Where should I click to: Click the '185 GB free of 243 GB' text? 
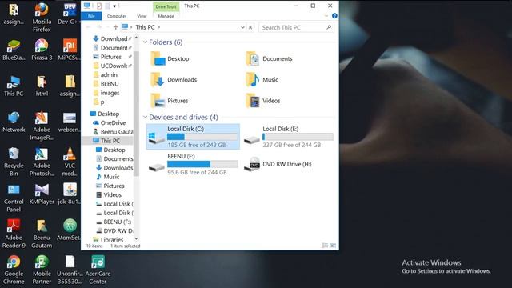pyautogui.click(x=197, y=145)
